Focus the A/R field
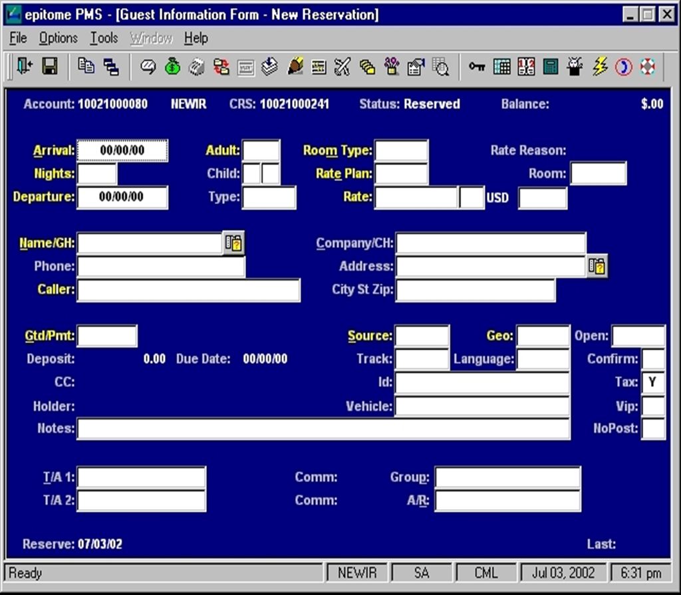 pyautogui.click(x=507, y=501)
